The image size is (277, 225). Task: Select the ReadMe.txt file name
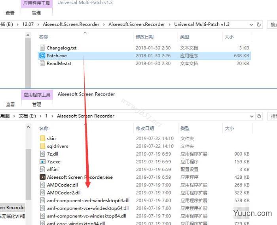(59, 64)
